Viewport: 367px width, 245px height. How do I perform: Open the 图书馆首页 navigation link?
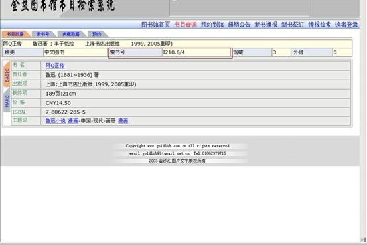tap(156, 25)
